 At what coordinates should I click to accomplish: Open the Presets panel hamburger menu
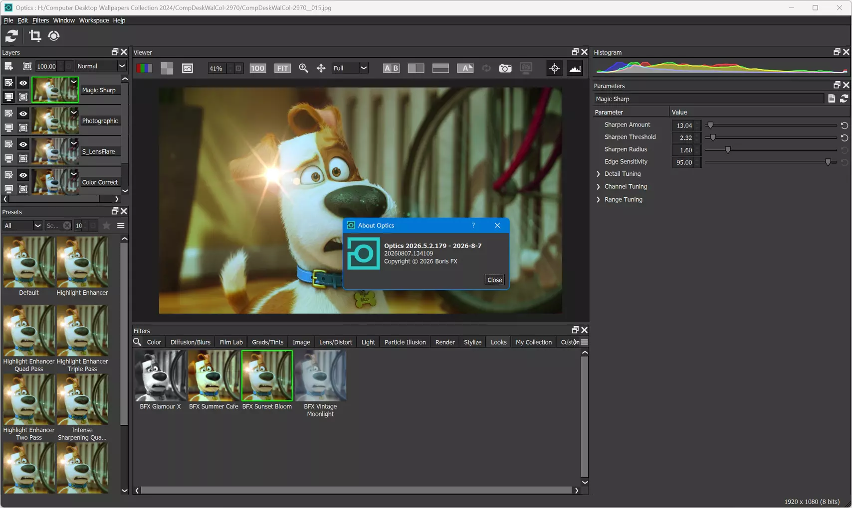pos(121,226)
